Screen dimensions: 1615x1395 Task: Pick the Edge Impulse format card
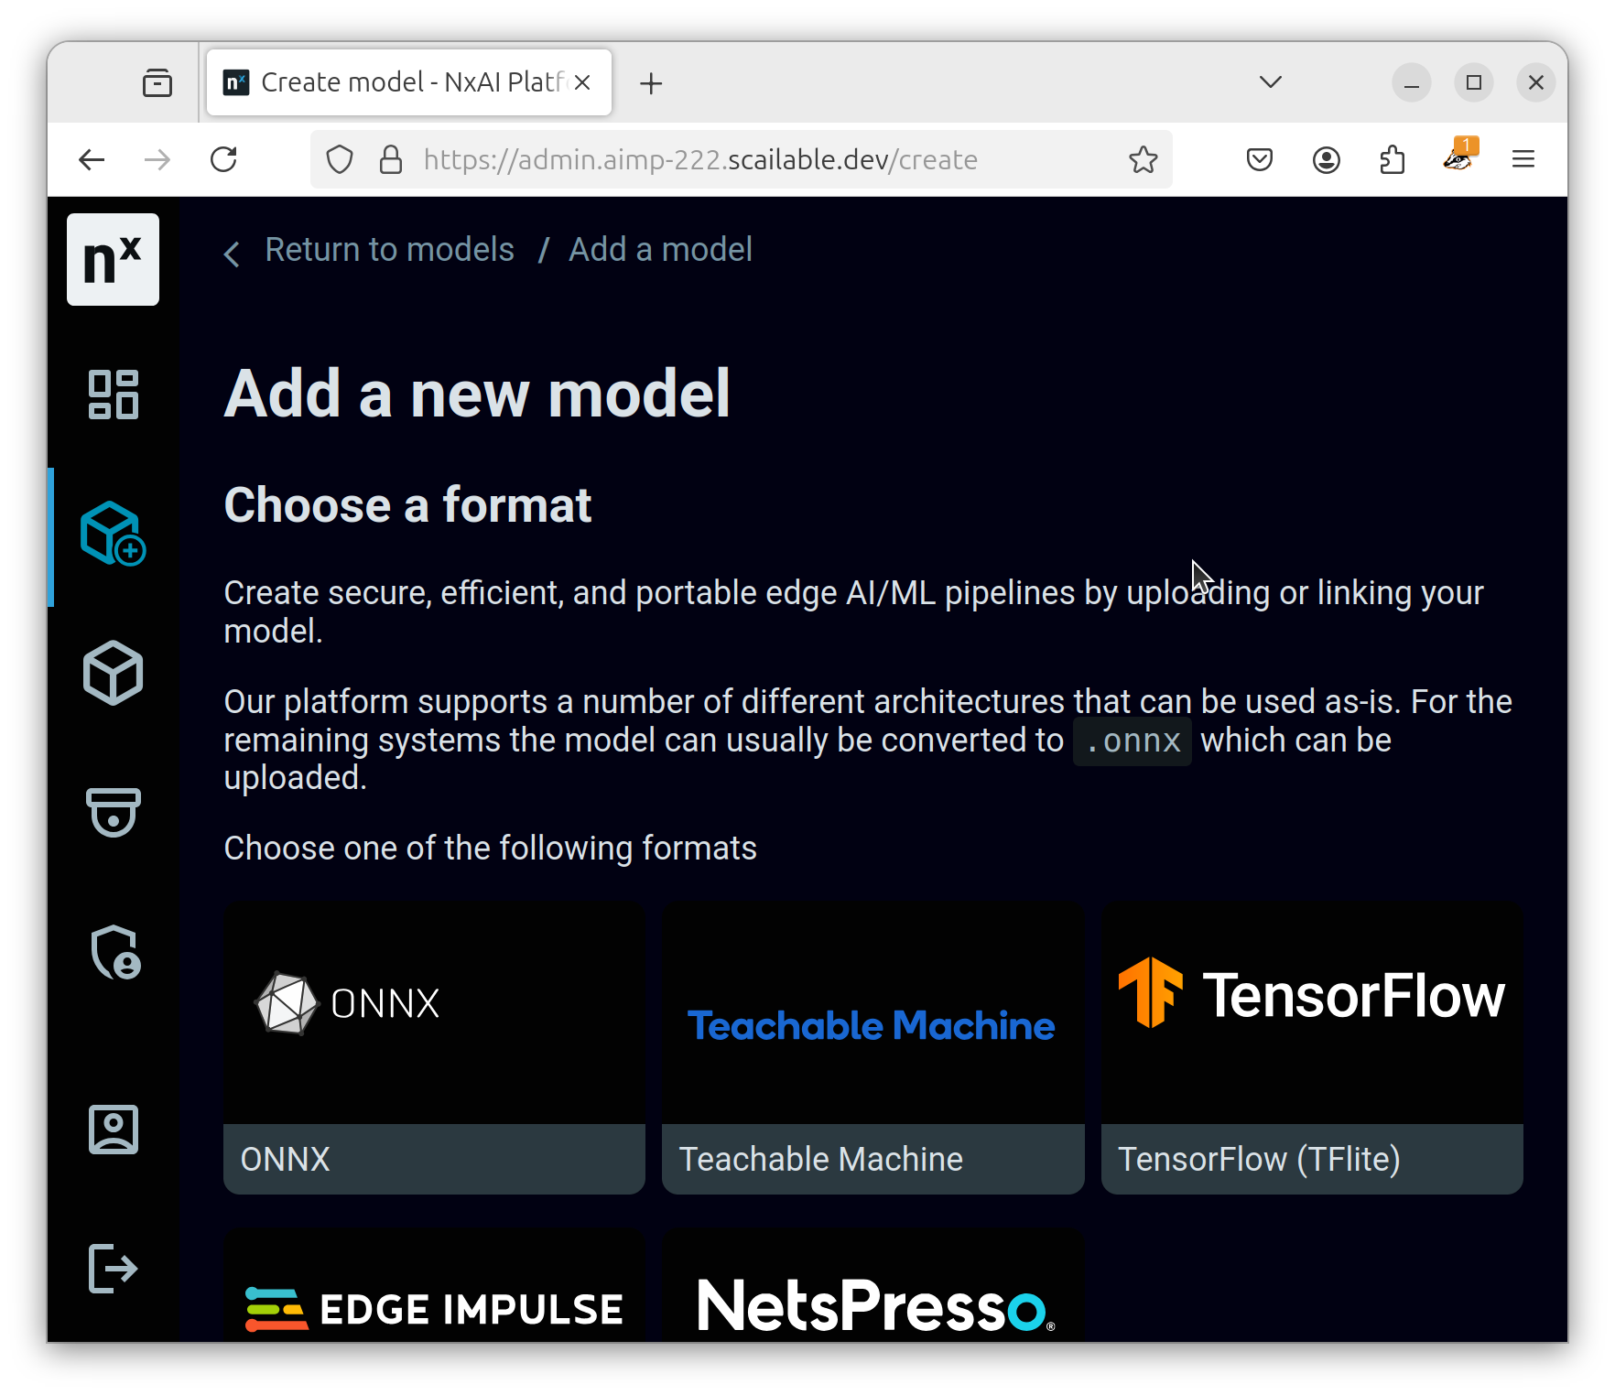(x=434, y=1291)
